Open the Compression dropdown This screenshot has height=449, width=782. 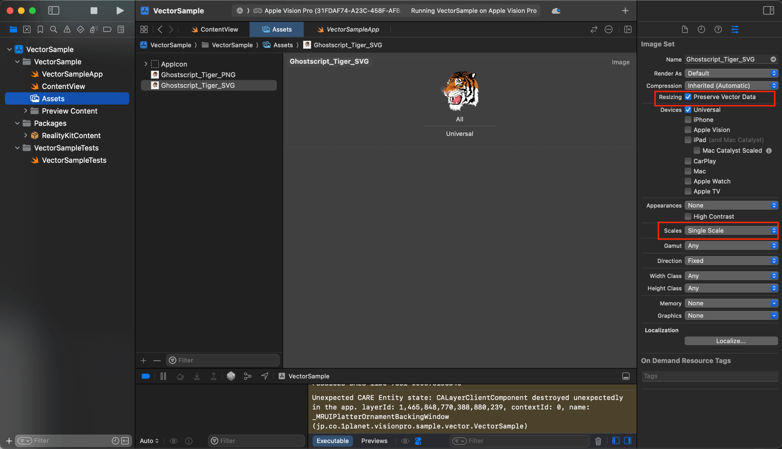(731, 86)
